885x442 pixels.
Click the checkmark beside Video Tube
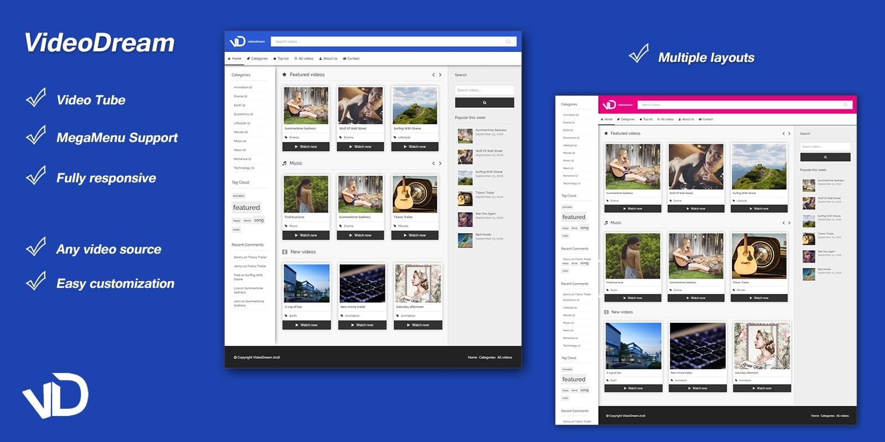[36, 98]
